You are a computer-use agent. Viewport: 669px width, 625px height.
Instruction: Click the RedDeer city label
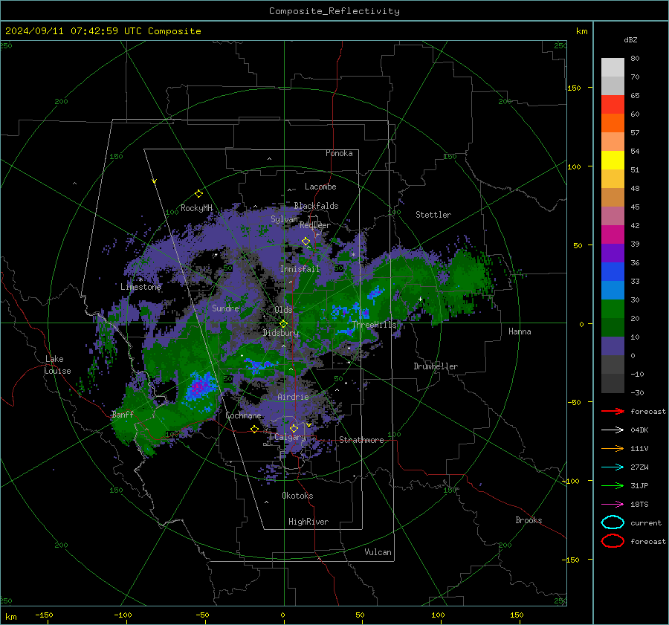[x=315, y=225]
